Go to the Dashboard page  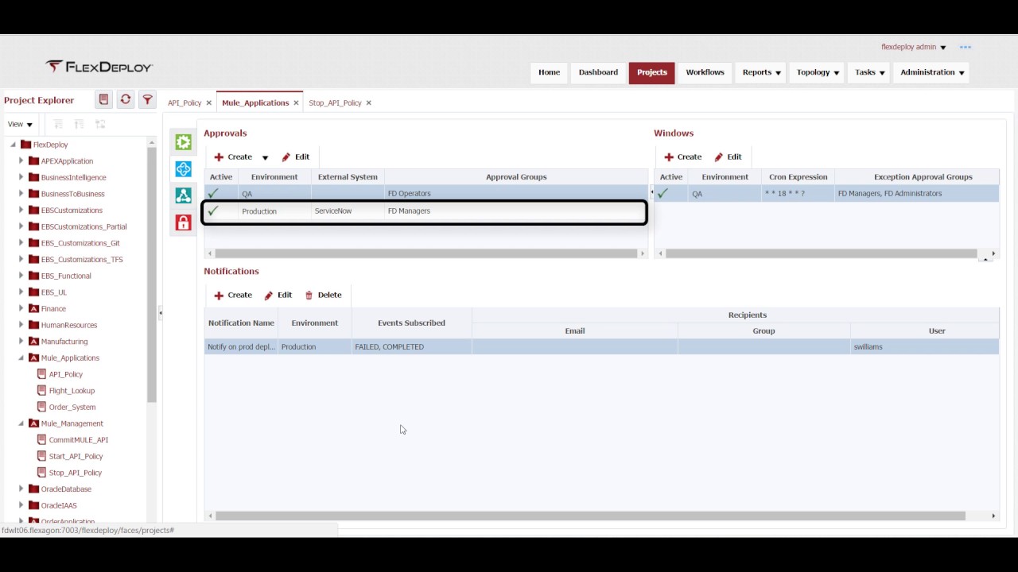[598, 72]
